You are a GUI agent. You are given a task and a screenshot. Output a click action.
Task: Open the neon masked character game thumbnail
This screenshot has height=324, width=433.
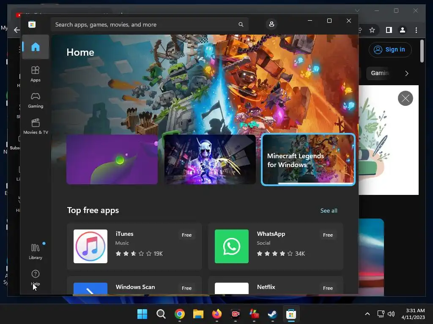pyautogui.click(x=210, y=159)
